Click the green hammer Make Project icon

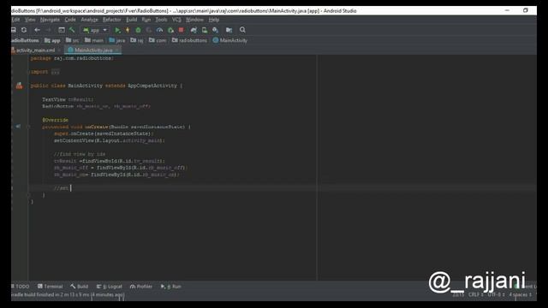click(x=72, y=30)
